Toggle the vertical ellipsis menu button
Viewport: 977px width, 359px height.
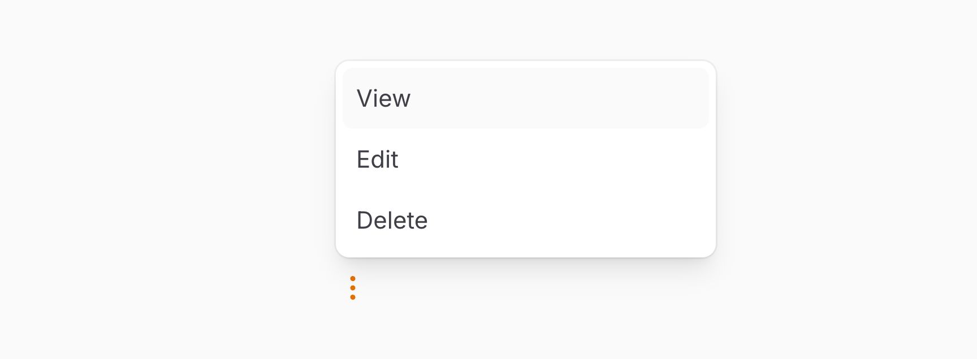353,288
